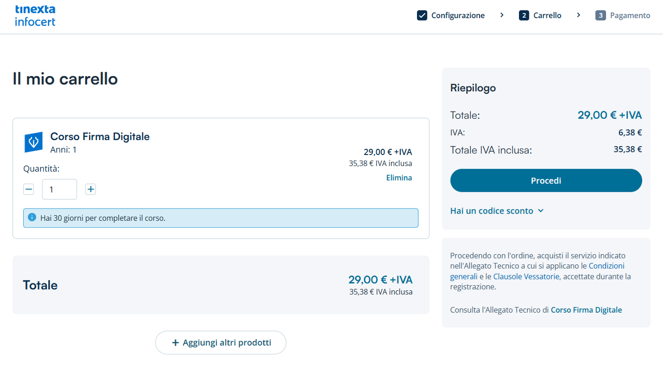The width and height of the screenshot is (663, 365).
Task: Select the Carrello step label
Action: coord(547,16)
